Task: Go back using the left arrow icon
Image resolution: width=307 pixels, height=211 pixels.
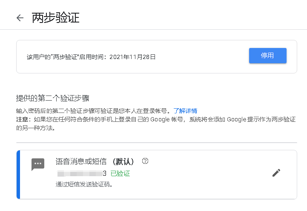Action: [20, 18]
